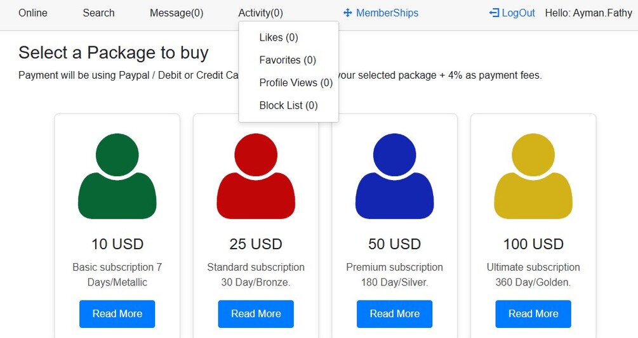This screenshot has height=338, width=638.
Task: View Read More for 100 USD Ultimate
Action: coord(533,314)
